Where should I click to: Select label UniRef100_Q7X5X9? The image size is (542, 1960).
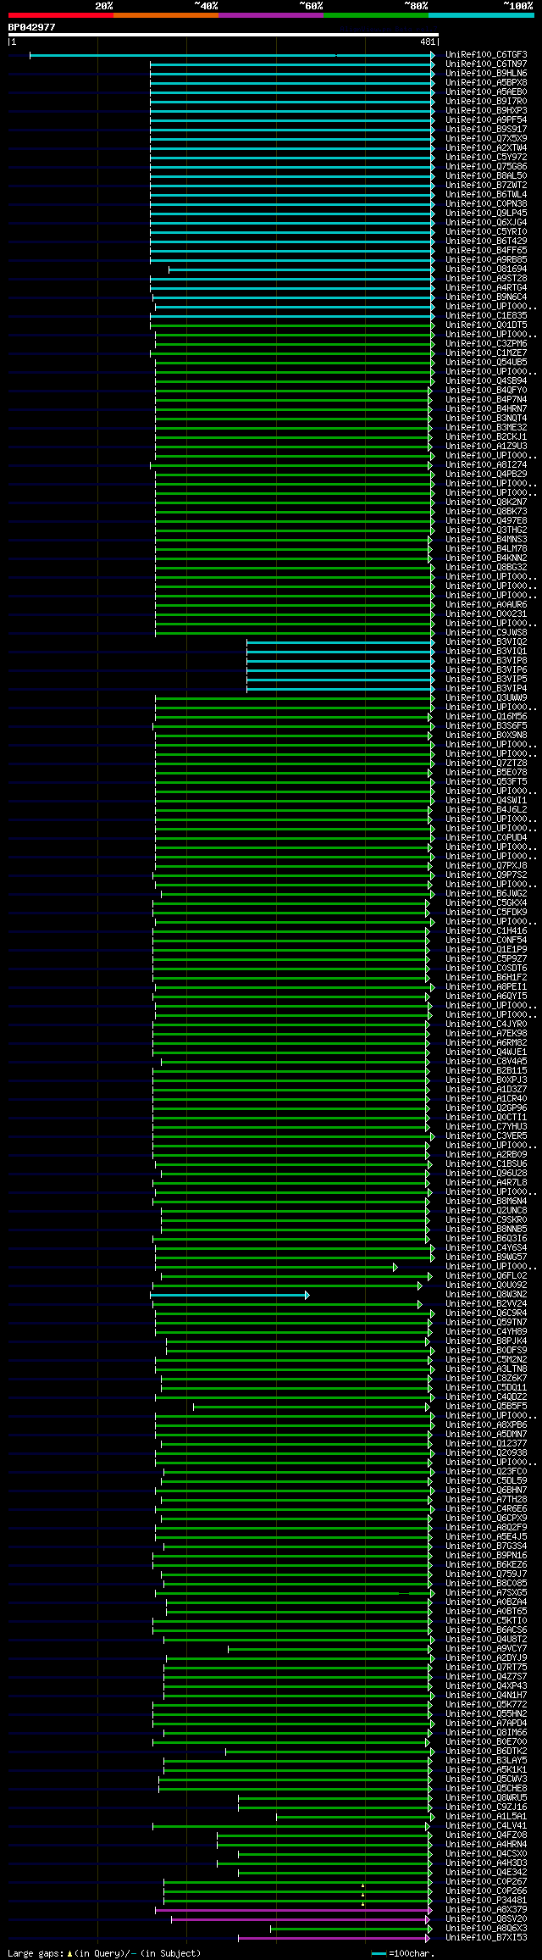(486, 139)
